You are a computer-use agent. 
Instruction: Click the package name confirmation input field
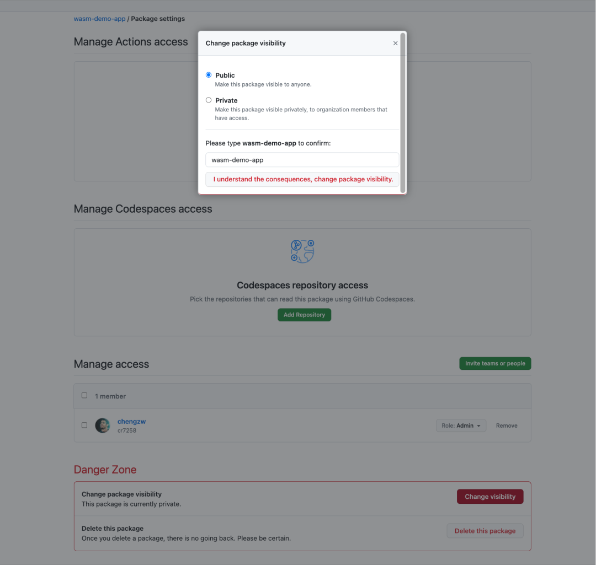click(x=302, y=160)
